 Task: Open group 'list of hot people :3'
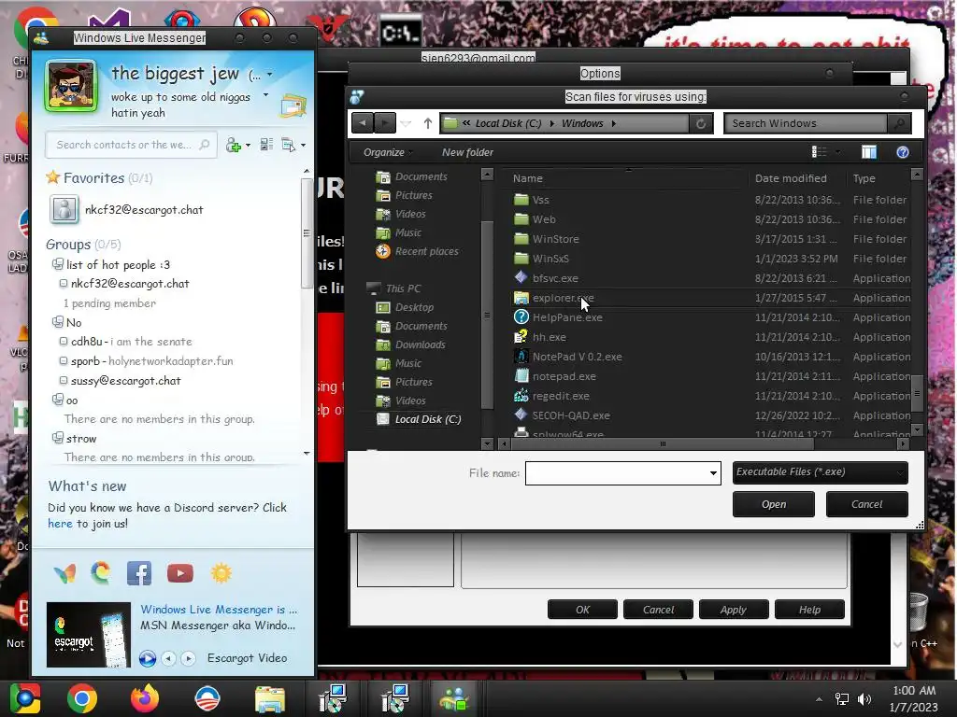118,264
